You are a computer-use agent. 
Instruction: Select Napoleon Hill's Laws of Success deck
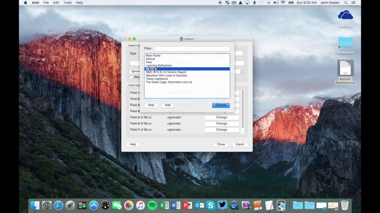pos(187,75)
